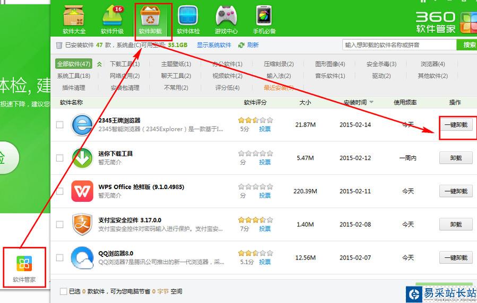Show 评分低(4) software
The image size is (477, 303).
[x=227, y=88]
